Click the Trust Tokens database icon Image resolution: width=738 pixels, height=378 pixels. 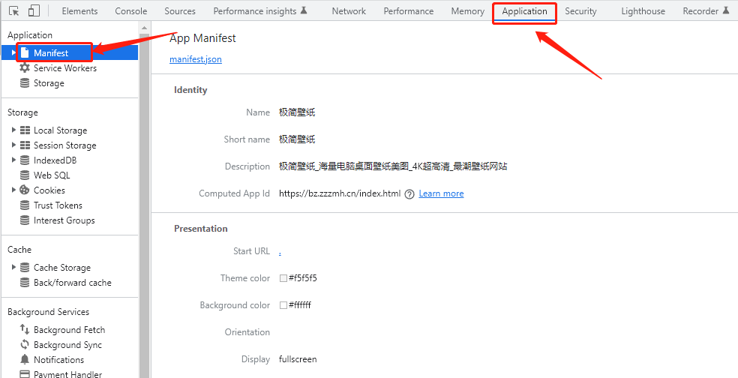25,205
